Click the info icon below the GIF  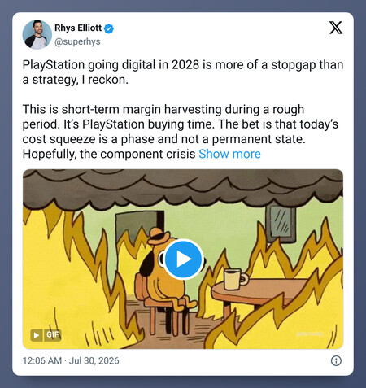[x=336, y=360]
